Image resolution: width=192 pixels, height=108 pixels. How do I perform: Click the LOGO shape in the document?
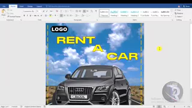pos(59,29)
